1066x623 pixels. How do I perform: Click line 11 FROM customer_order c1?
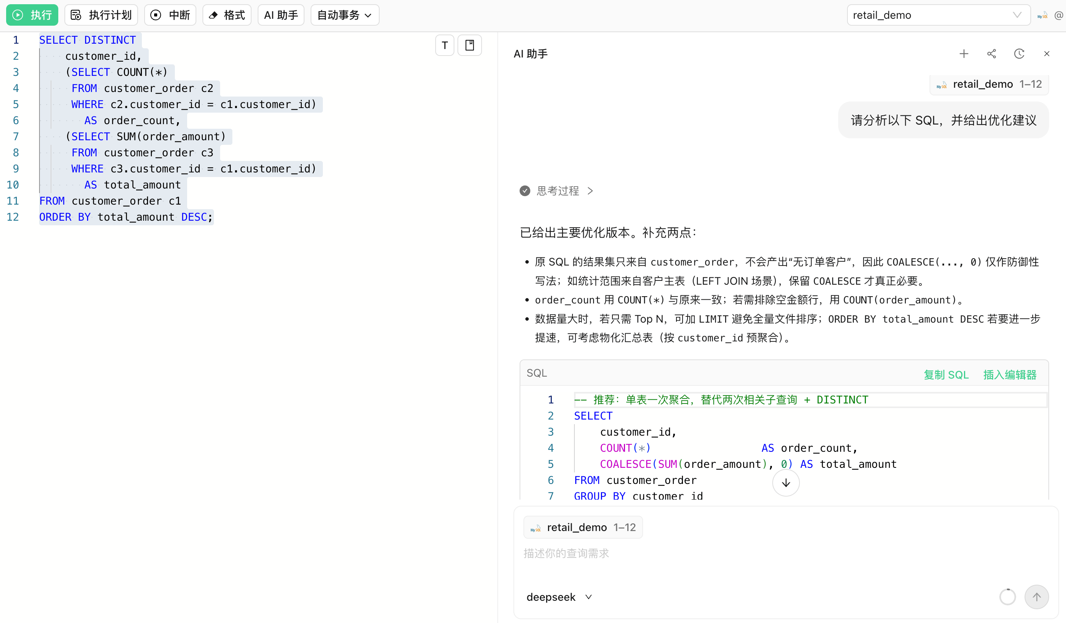point(110,201)
